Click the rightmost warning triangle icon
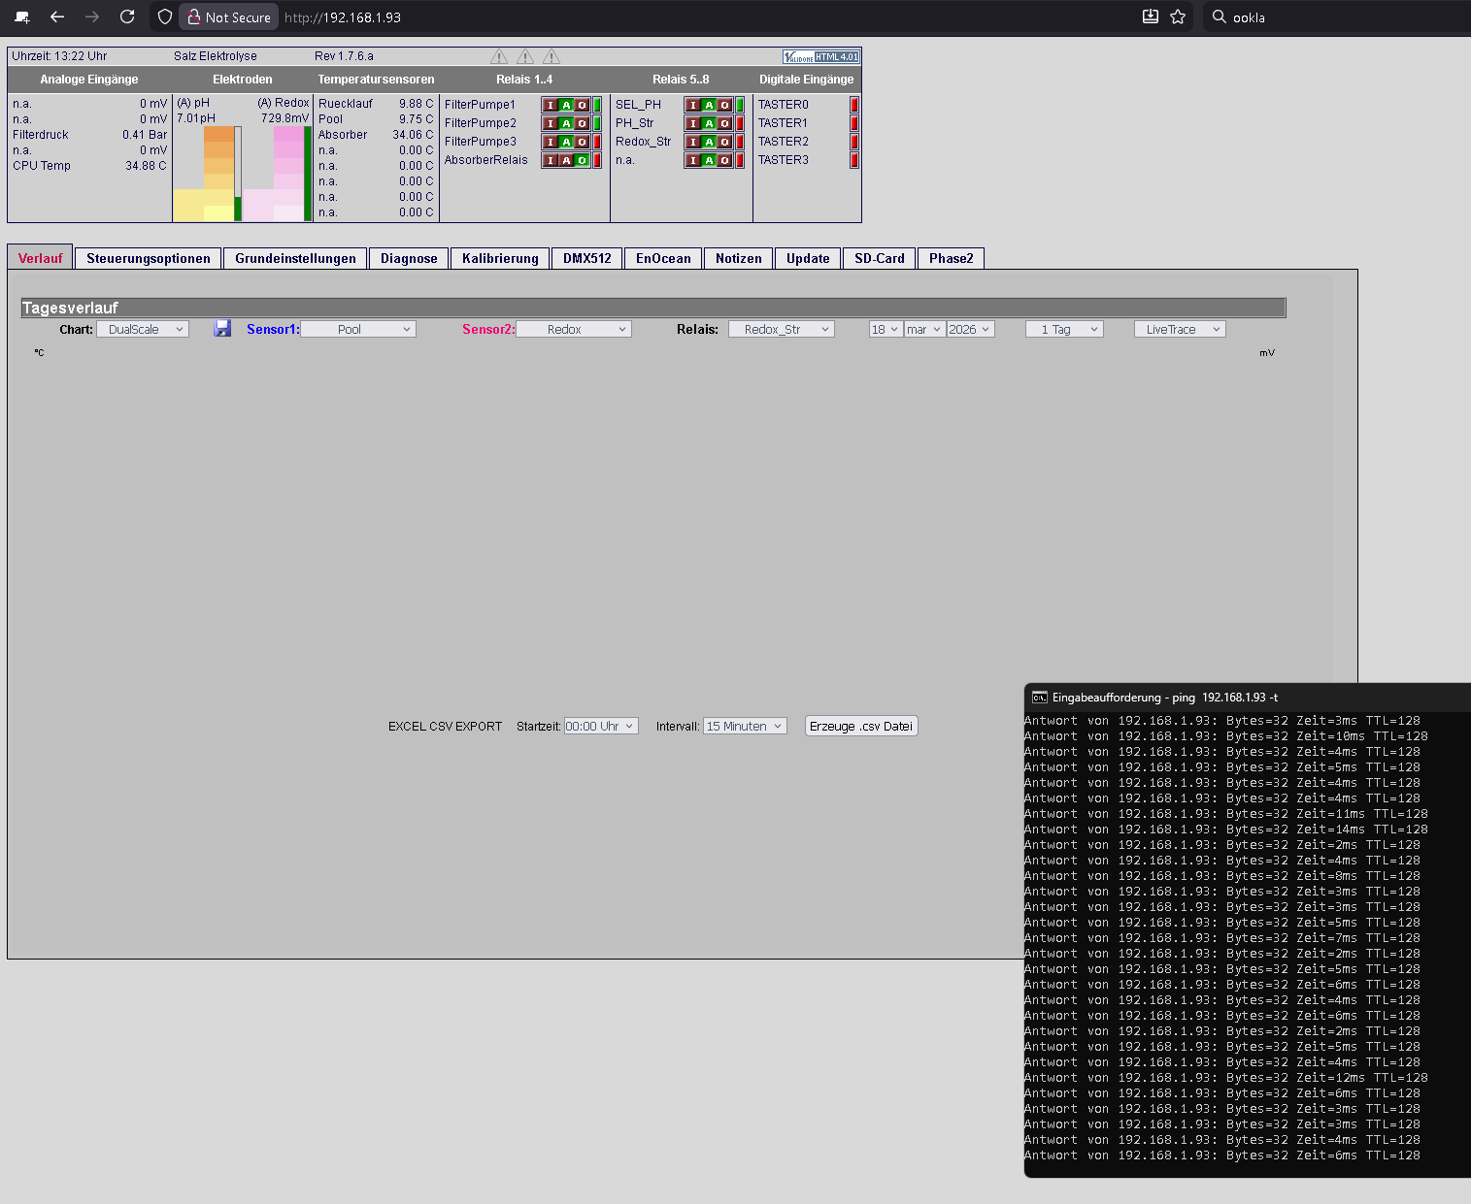 (552, 56)
